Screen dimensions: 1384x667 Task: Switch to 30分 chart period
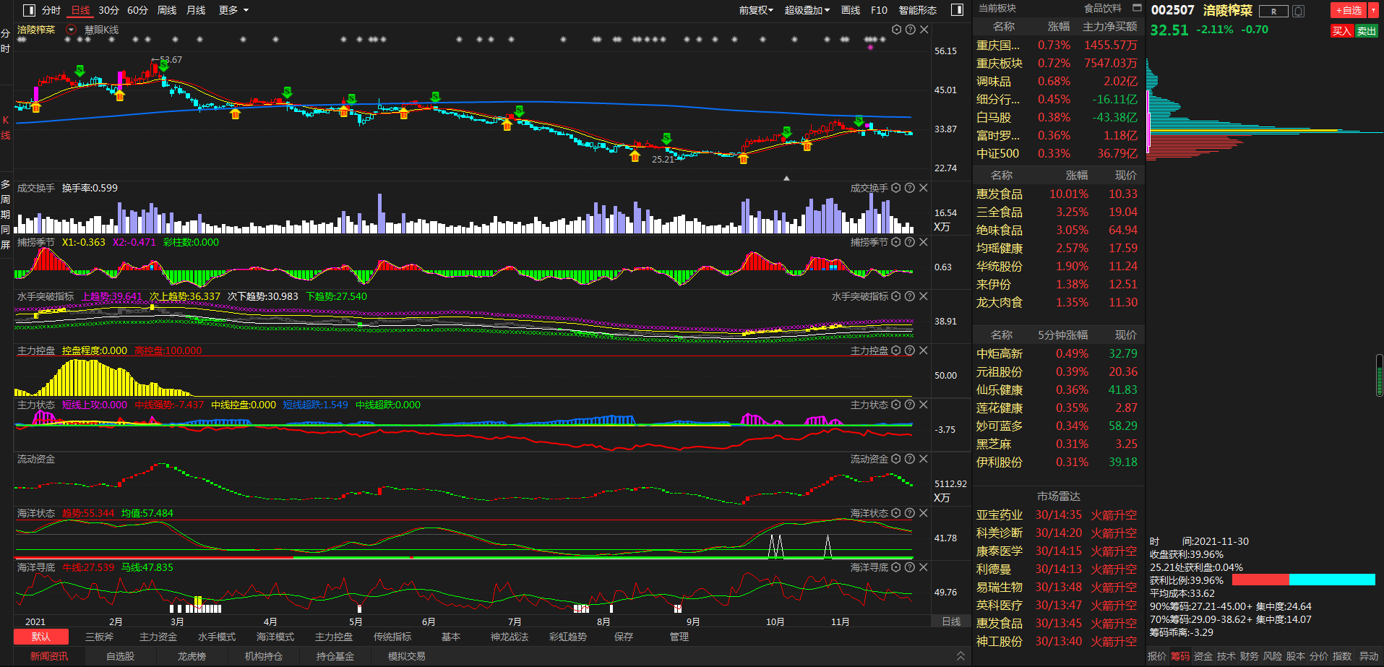click(108, 10)
